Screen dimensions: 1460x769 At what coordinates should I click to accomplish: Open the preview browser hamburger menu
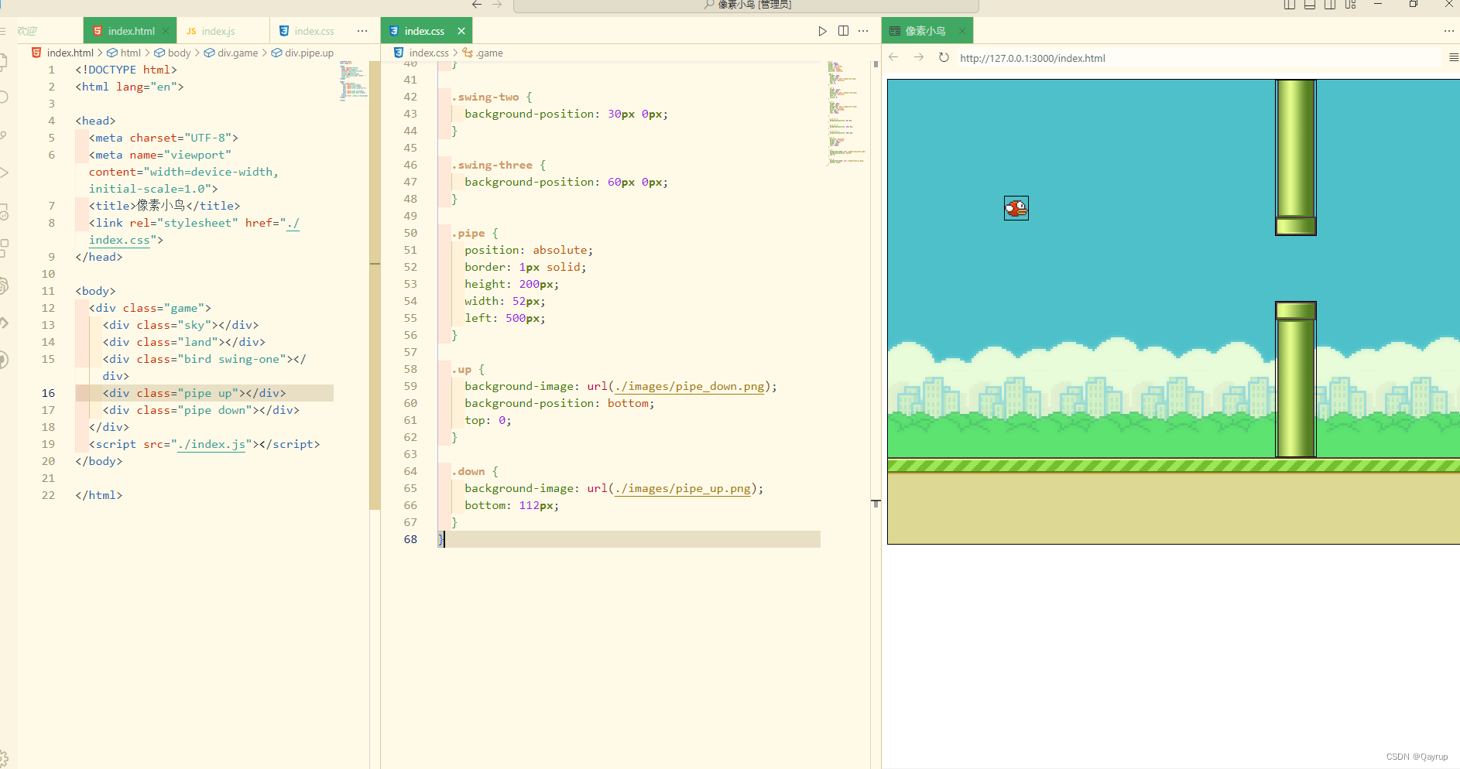[1453, 57]
